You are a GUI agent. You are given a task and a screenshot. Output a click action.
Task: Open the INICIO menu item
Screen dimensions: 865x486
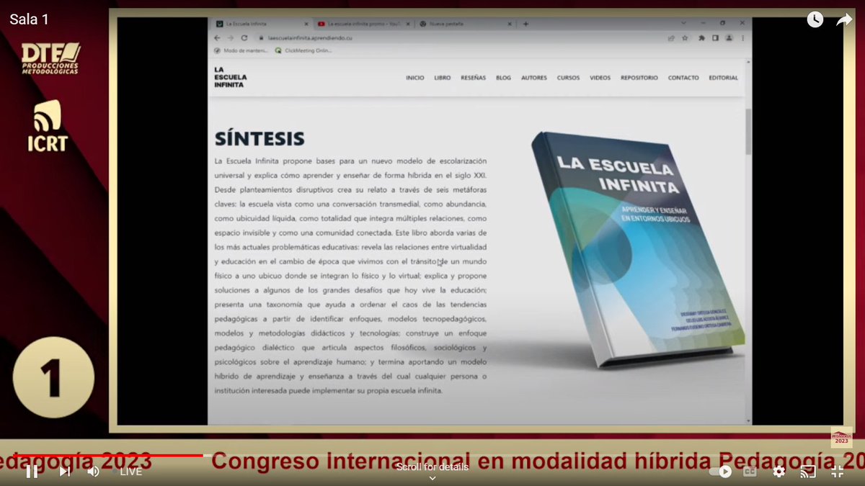click(415, 78)
